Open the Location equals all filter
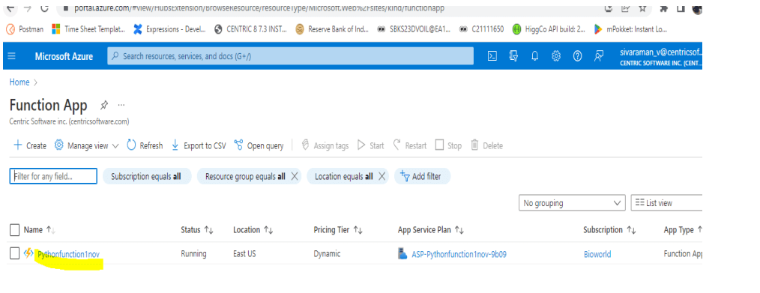 pos(343,177)
